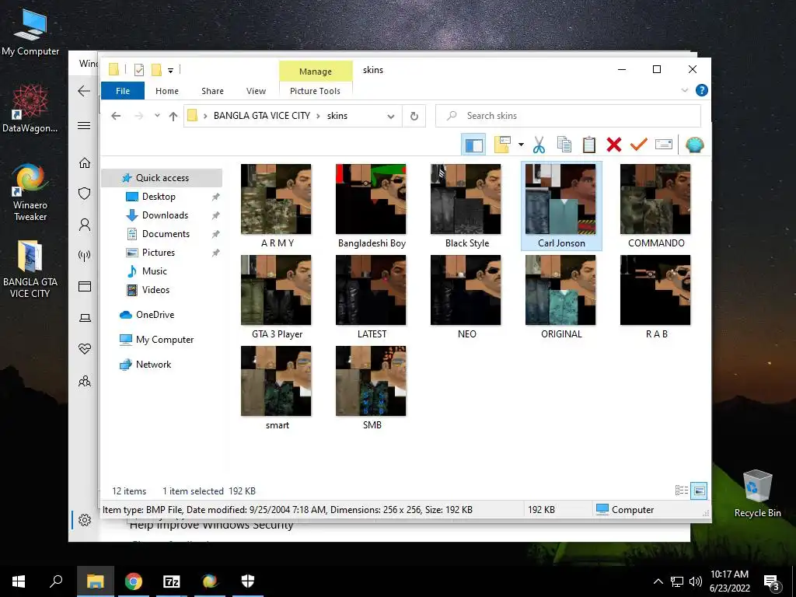This screenshot has height=597, width=796.
Task: Open Downloads in the navigation pane
Action: [x=165, y=215]
